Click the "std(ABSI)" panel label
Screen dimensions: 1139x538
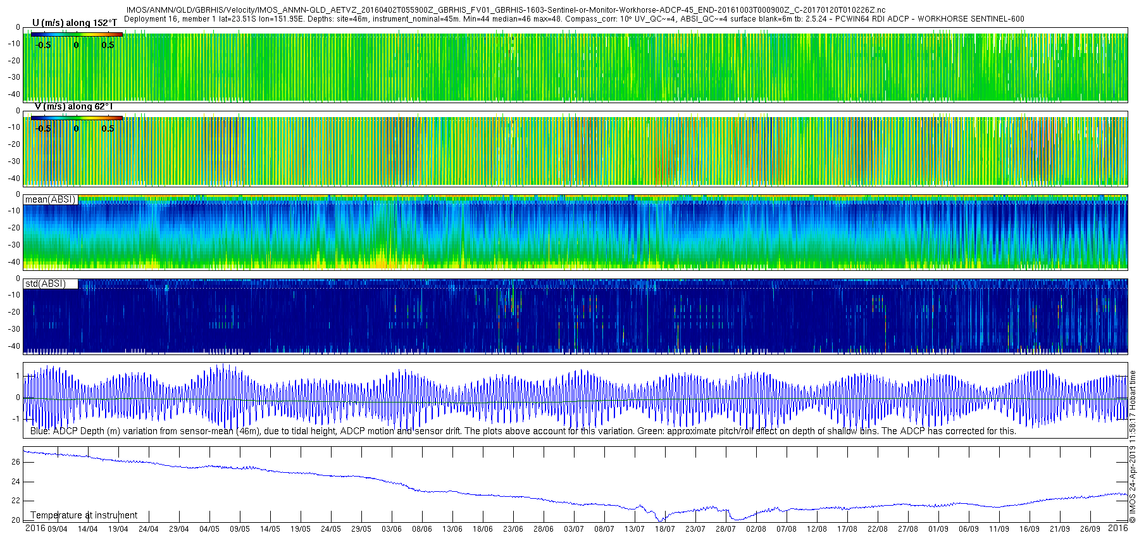click(x=46, y=284)
